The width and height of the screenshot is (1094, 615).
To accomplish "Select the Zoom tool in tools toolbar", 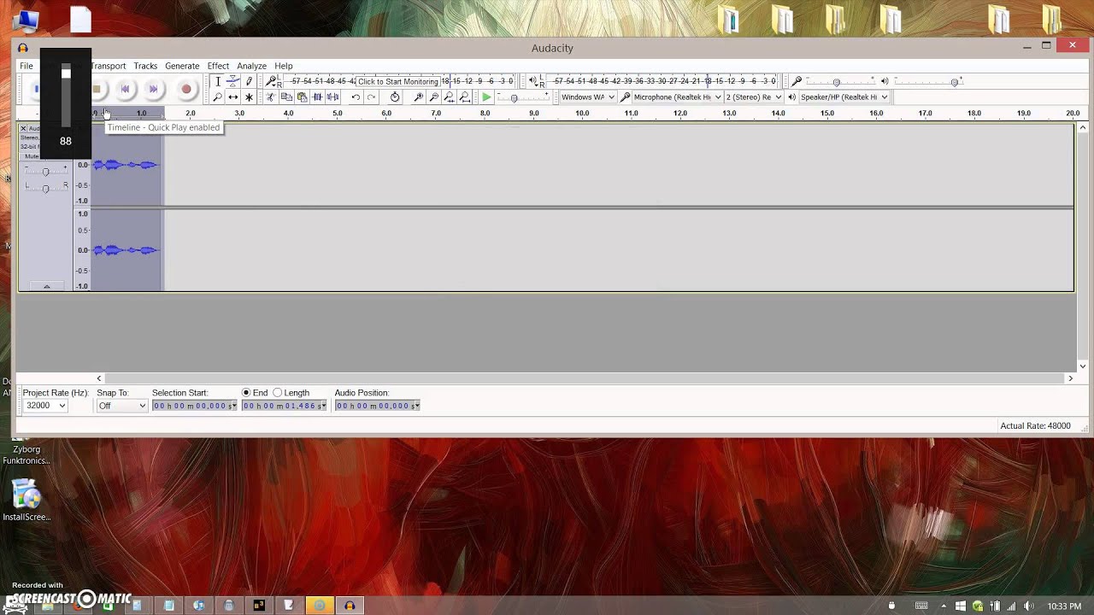I will (x=218, y=97).
